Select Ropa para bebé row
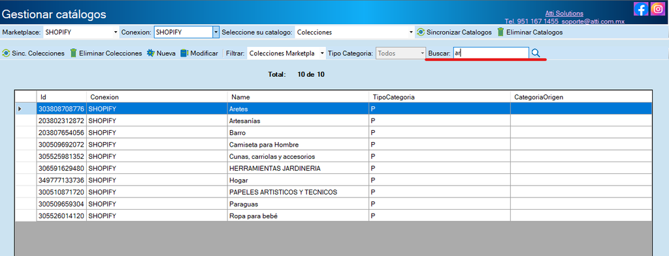This screenshot has height=256, width=669. tap(333, 216)
